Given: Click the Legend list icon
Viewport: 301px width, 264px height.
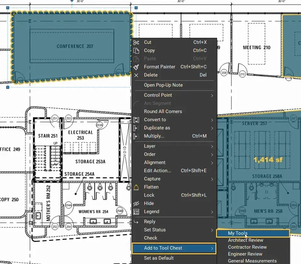Looking at the screenshot, I should pos(136,212).
